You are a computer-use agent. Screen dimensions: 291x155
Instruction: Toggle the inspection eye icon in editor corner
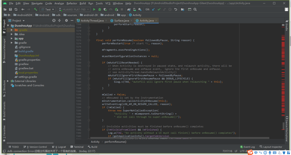(x=283, y=25)
